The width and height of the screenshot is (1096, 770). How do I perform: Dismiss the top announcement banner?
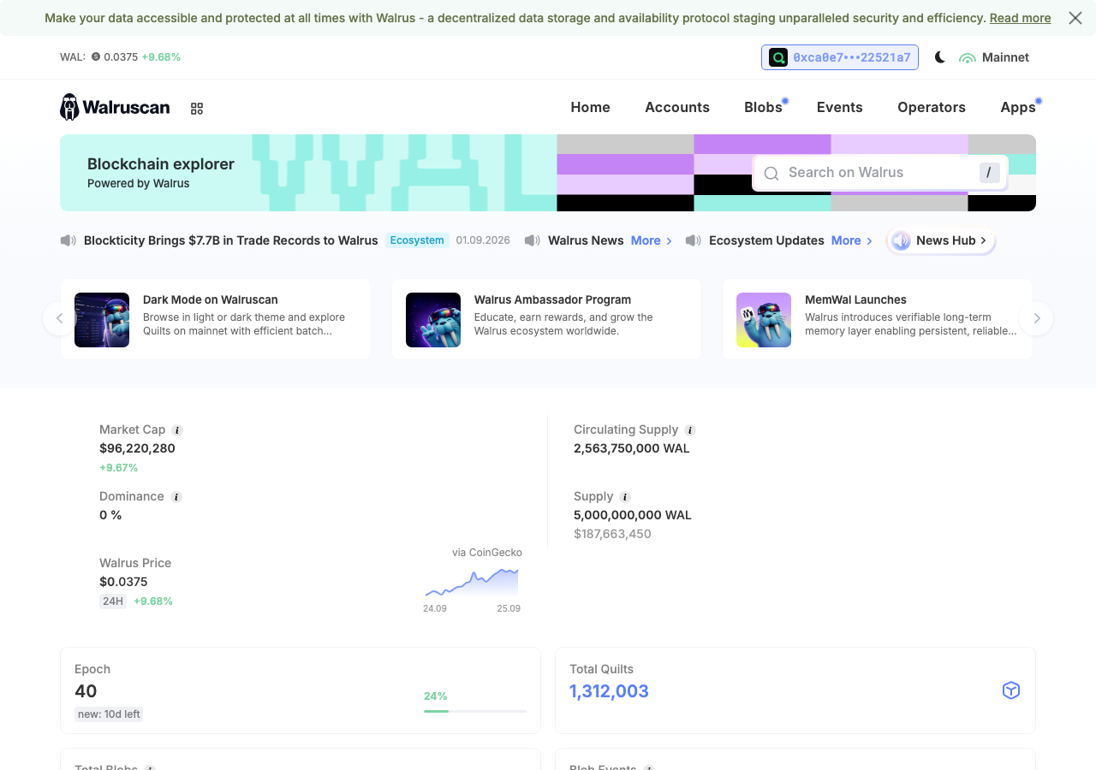(x=1075, y=18)
